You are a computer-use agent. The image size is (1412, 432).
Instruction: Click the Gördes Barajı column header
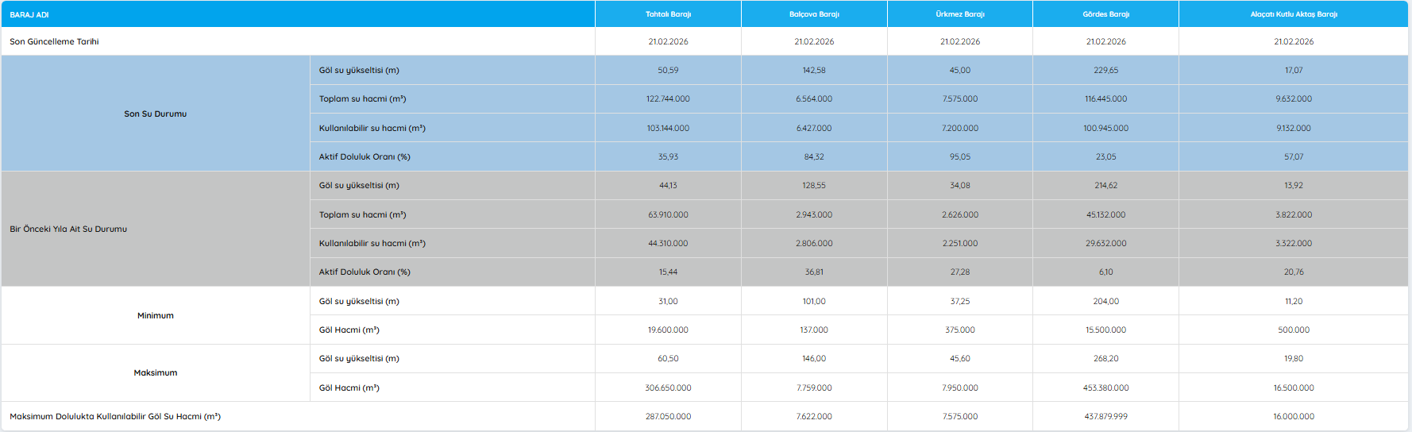pos(1105,14)
